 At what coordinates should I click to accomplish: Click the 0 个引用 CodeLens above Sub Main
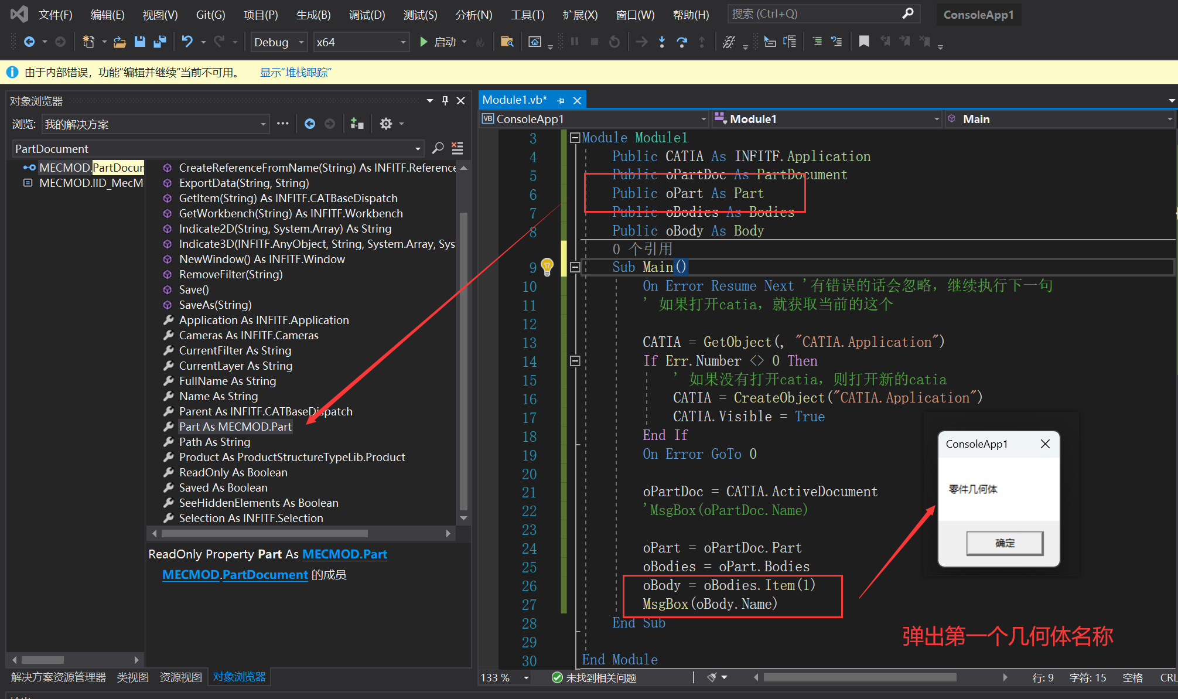(642, 248)
